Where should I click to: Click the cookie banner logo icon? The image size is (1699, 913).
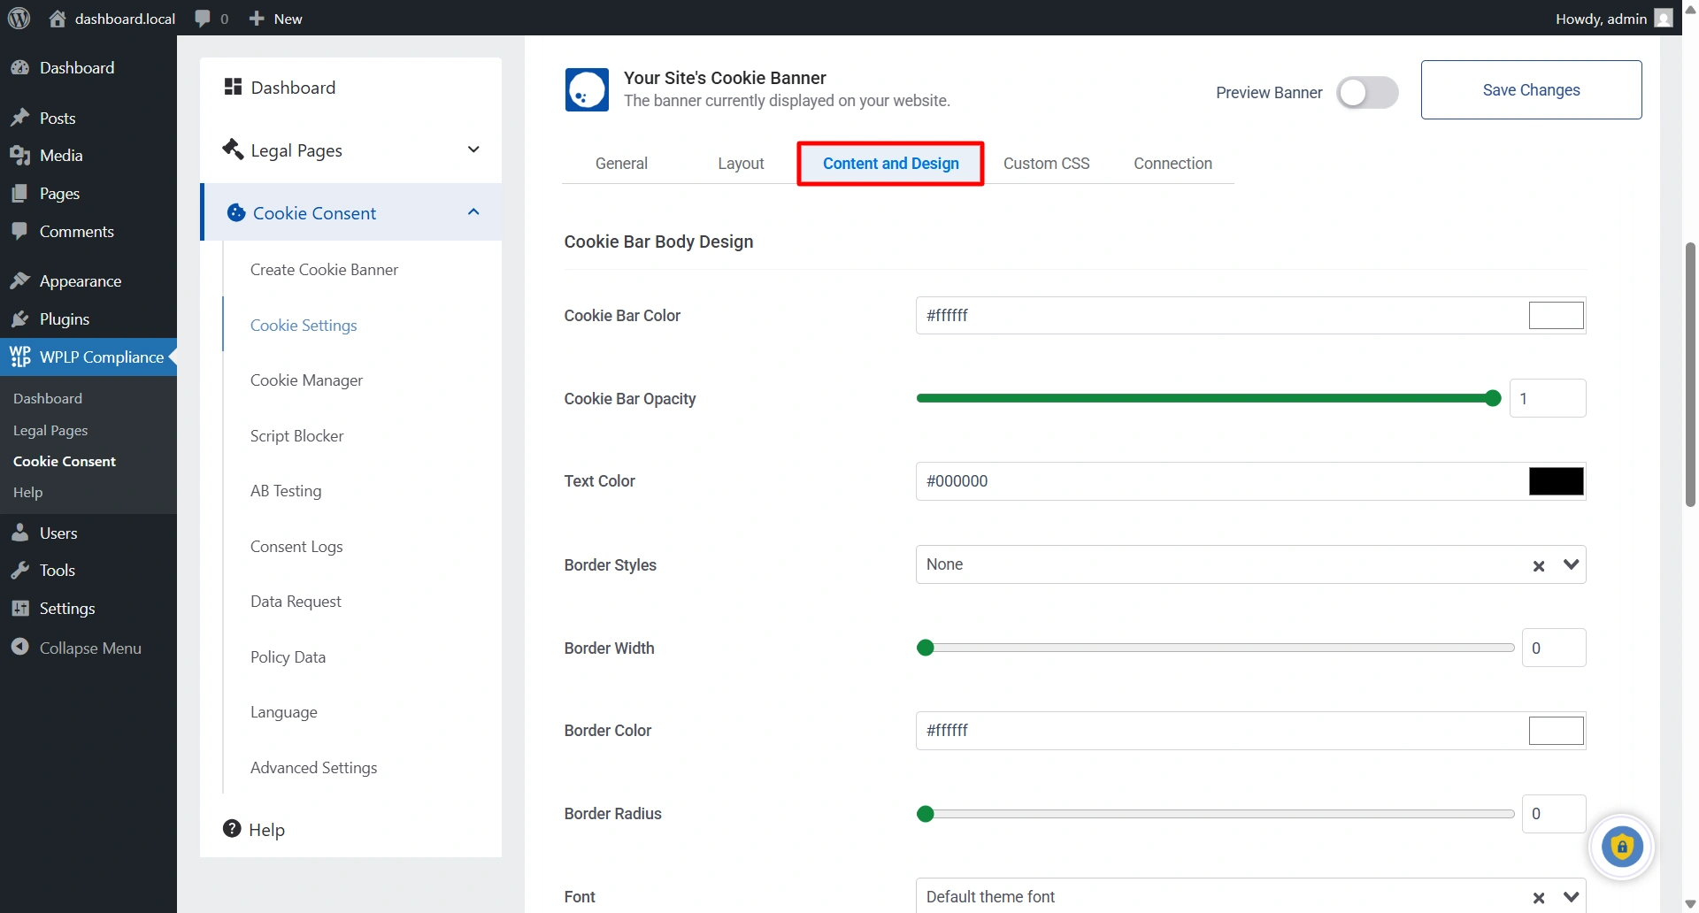tap(587, 90)
